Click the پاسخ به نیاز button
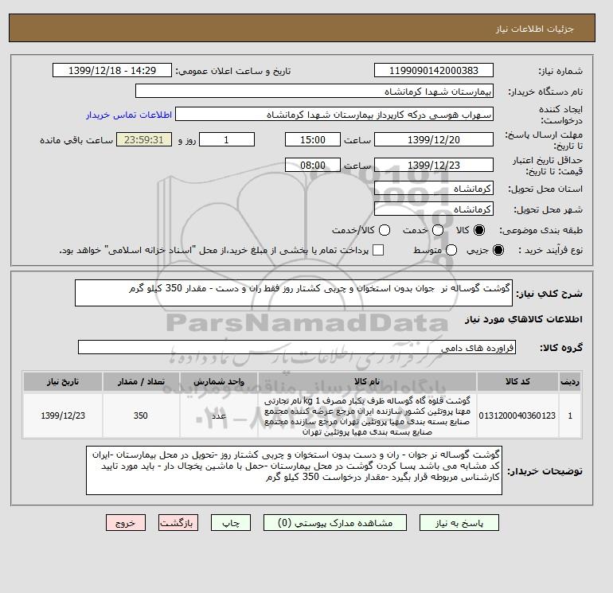The height and width of the screenshot is (593, 613). tap(459, 523)
